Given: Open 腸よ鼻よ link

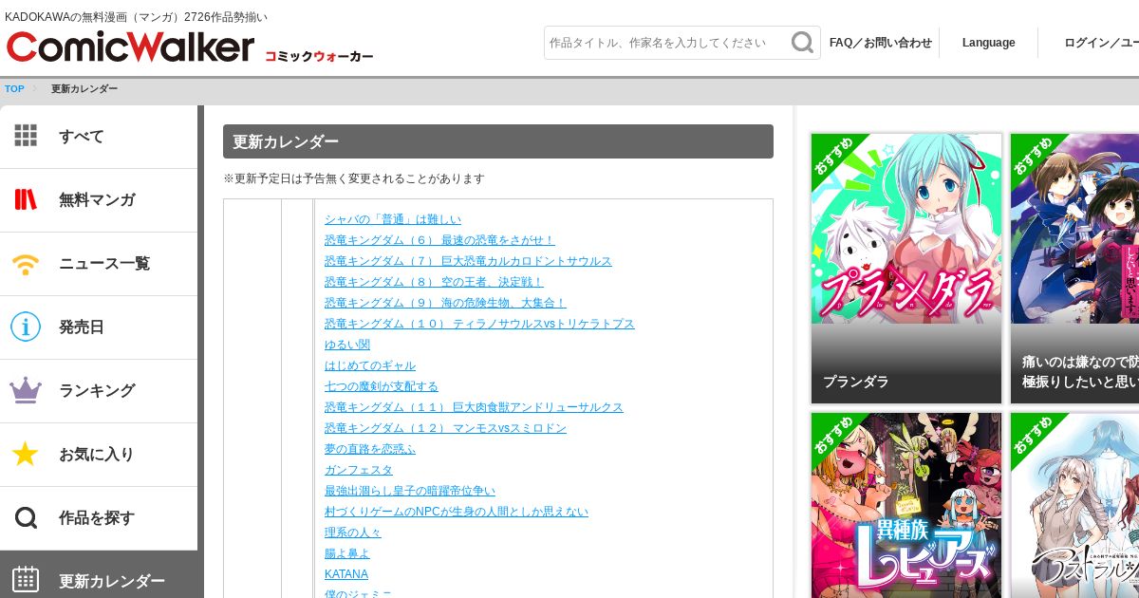Looking at the screenshot, I should click(x=347, y=553).
